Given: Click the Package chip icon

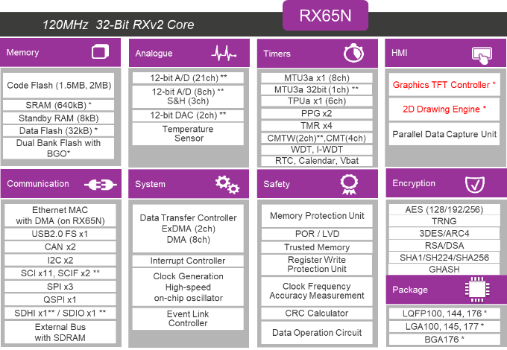Looking at the screenshot, I should pos(477,289).
